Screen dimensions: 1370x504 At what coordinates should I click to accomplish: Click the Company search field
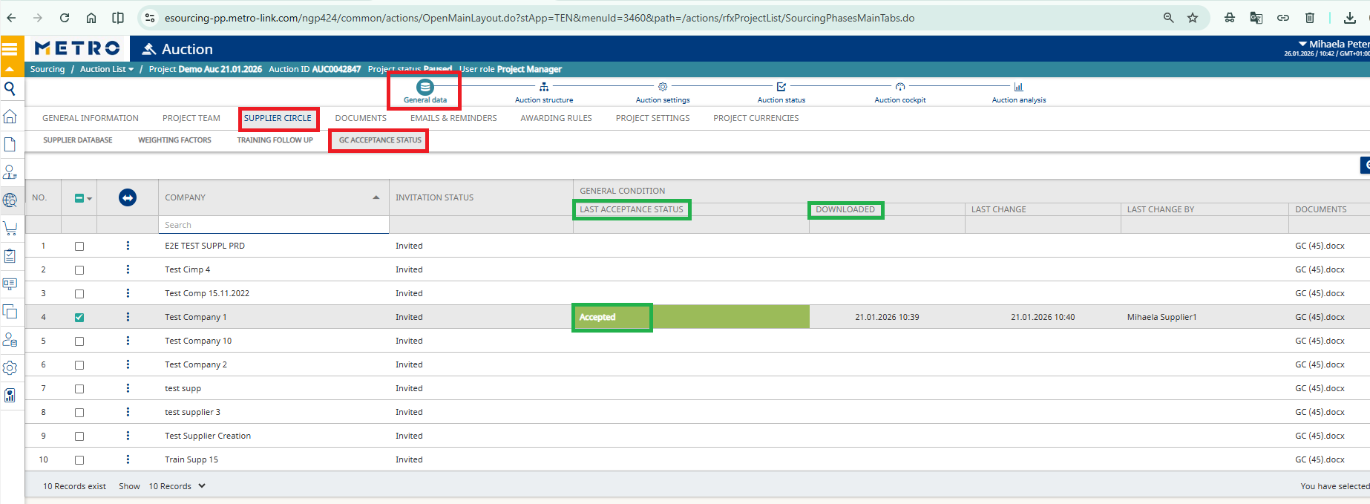point(273,225)
